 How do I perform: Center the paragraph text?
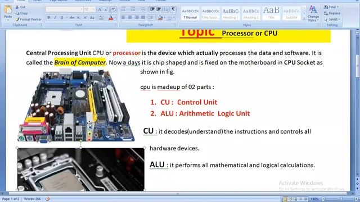click(130, 17)
